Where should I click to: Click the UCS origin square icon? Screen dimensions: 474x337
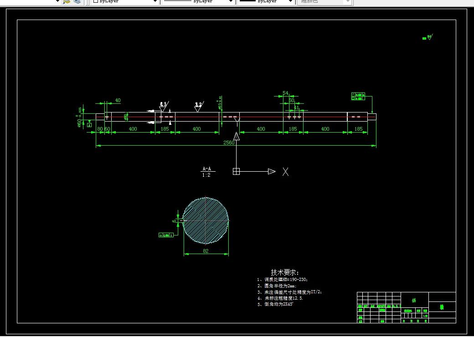[236, 172]
